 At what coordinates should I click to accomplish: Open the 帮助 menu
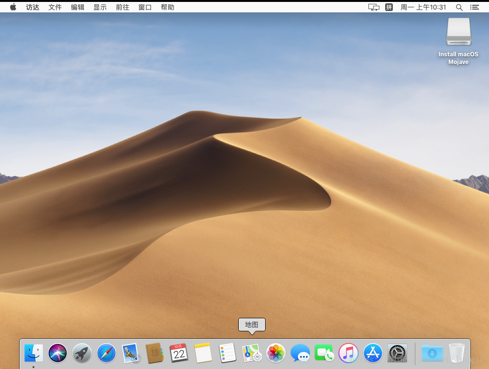(x=167, y=7)
